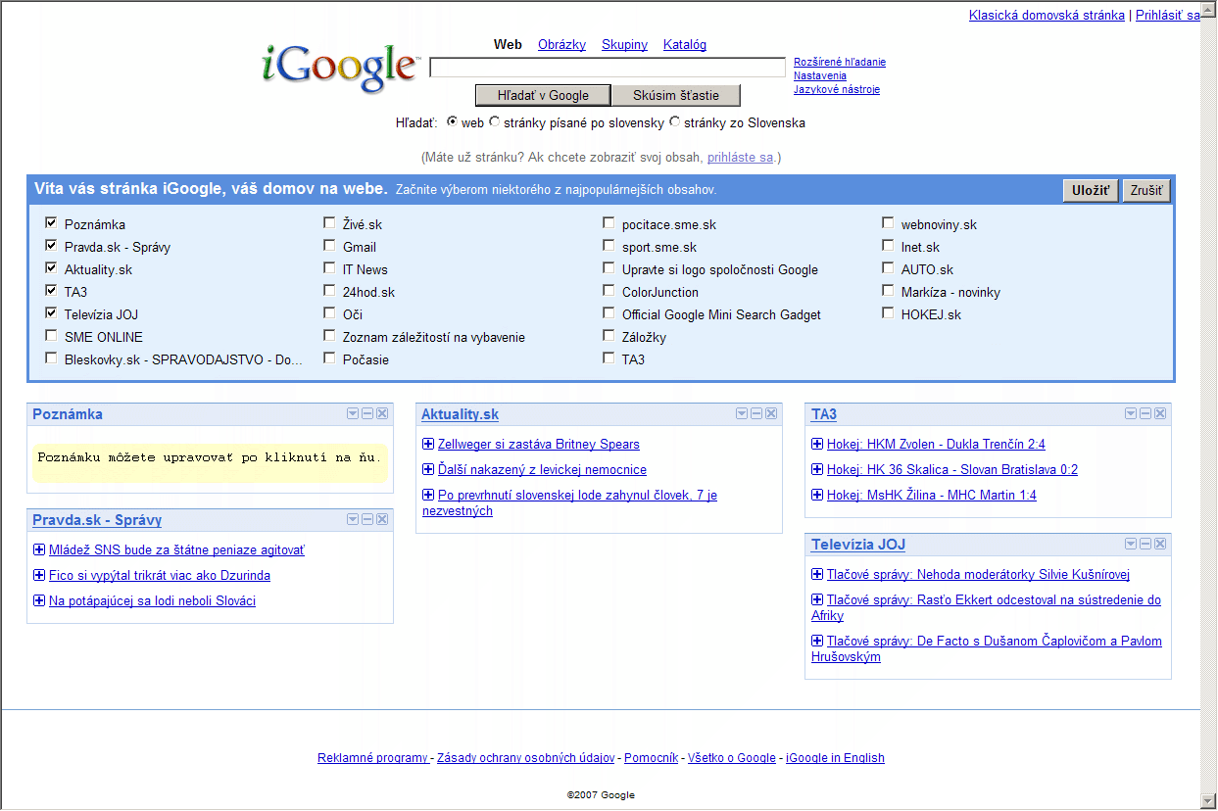Expand the 'Nehoda moderátorky Silvie Kušnírovej' item
This screenshot has height=811, width=1218.
point(817,574)
